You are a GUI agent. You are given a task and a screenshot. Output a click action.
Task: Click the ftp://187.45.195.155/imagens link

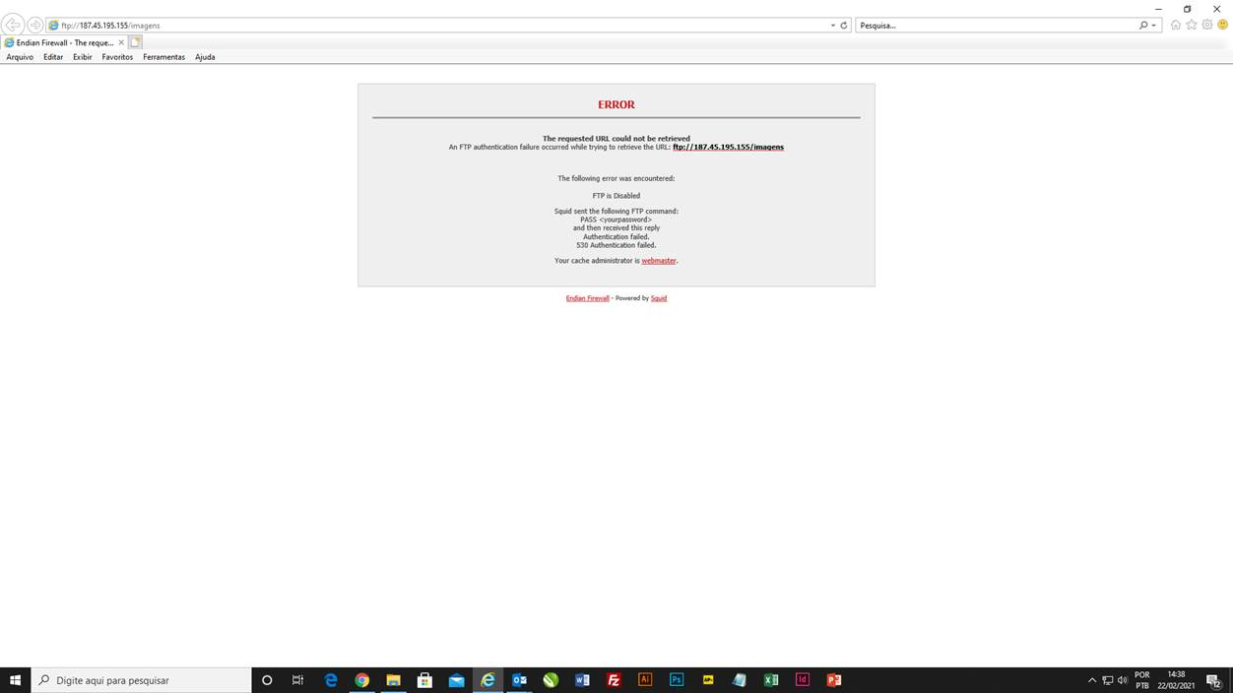pyautogui.click(x=728, y=147)
